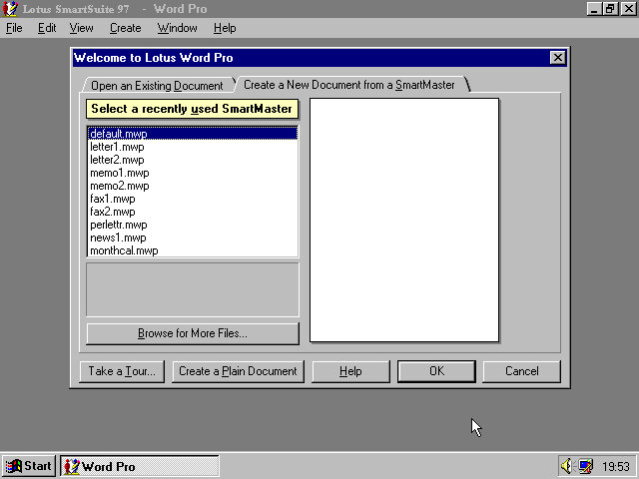The width and height of the screenshot is (639, 479).
Task: Click the Word Pro taskbar button
Action: [x=140, y=466]
